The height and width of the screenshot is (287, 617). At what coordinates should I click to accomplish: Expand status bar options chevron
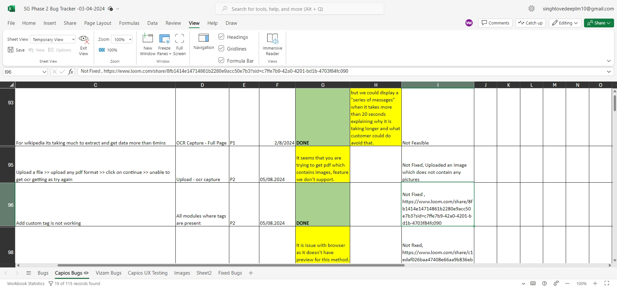click(x=524, y=284)
